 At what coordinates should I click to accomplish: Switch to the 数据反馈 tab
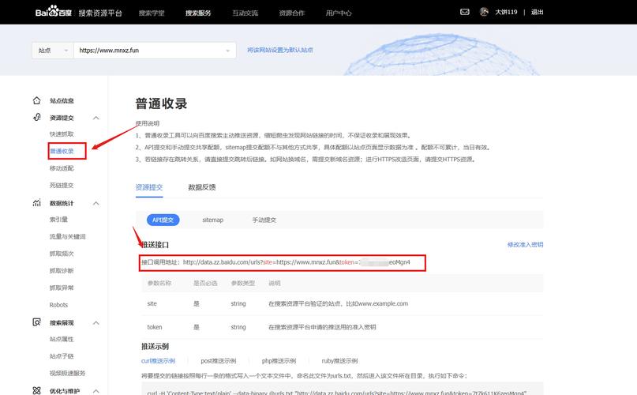[x=201, y=187]
